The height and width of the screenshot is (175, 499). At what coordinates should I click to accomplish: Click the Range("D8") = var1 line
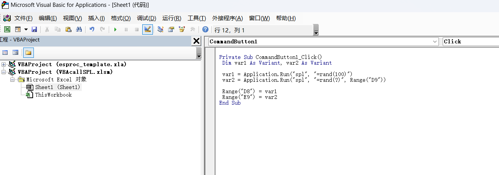[x=249, y=91]
